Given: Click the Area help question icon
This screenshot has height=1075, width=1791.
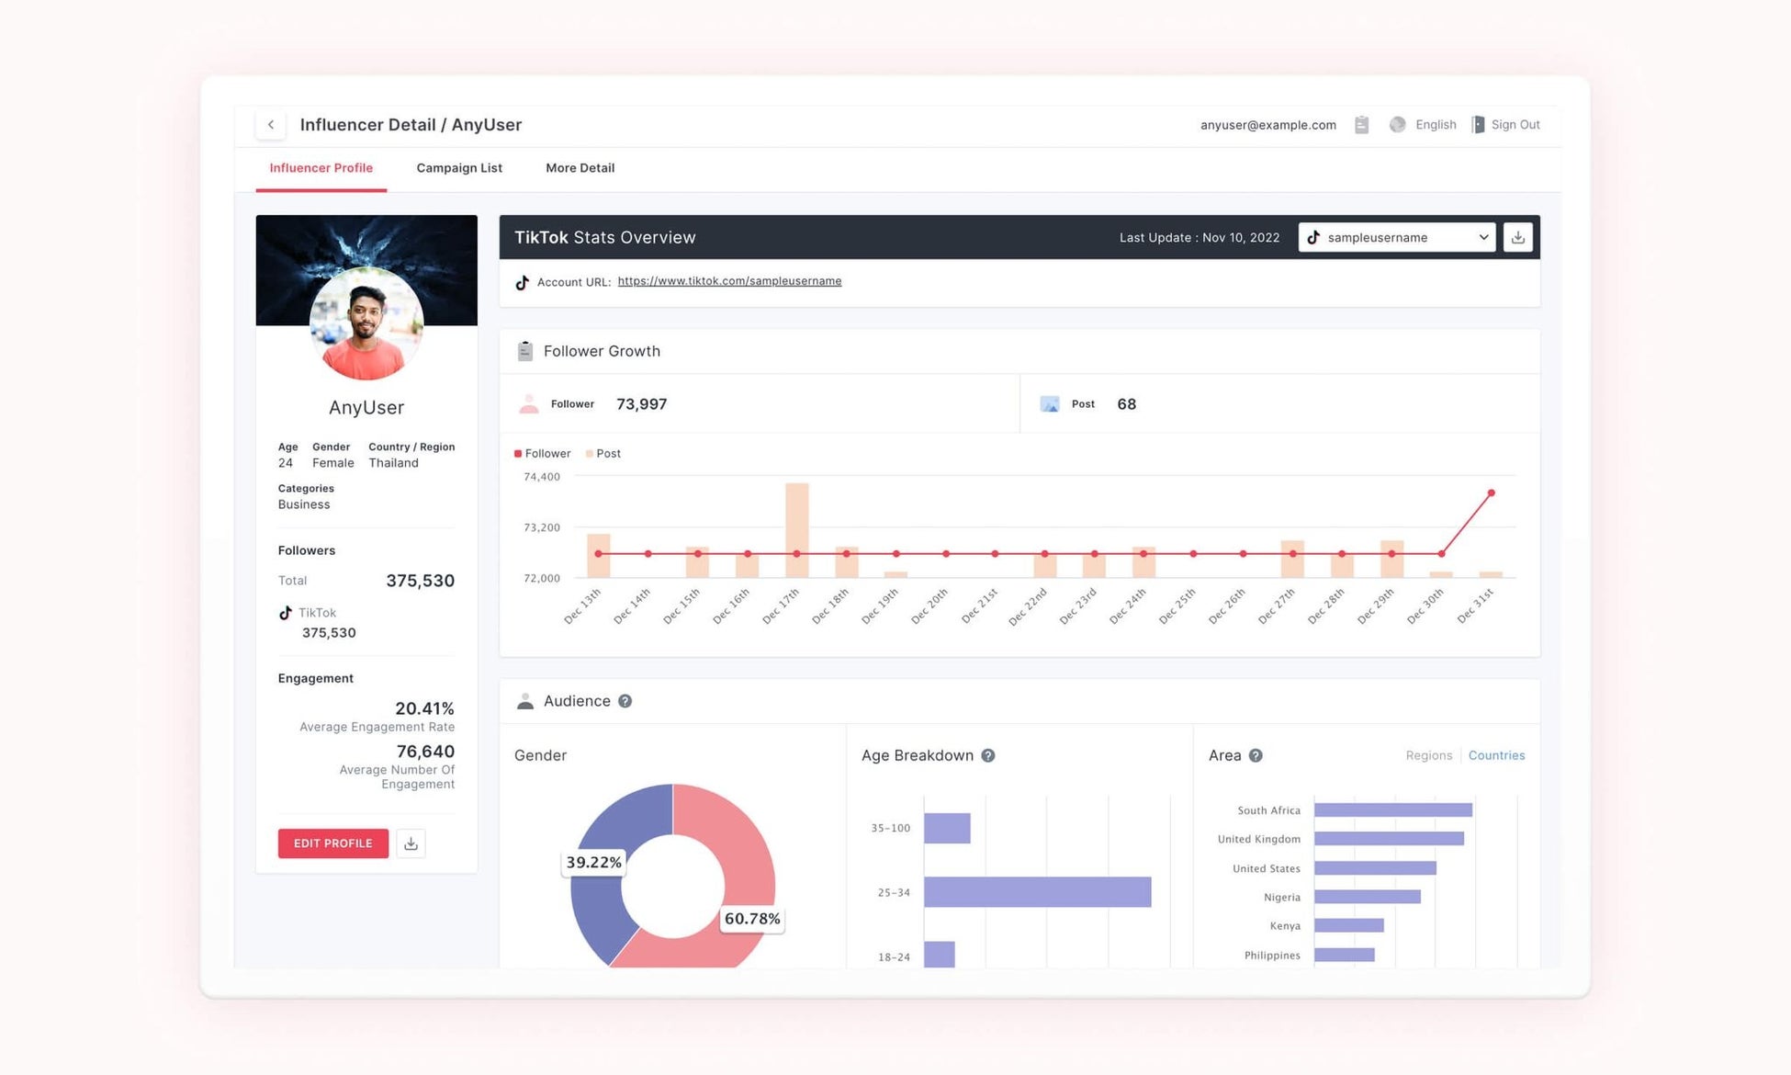Looking at the screenshot, I should click(x=1256, y=755).
